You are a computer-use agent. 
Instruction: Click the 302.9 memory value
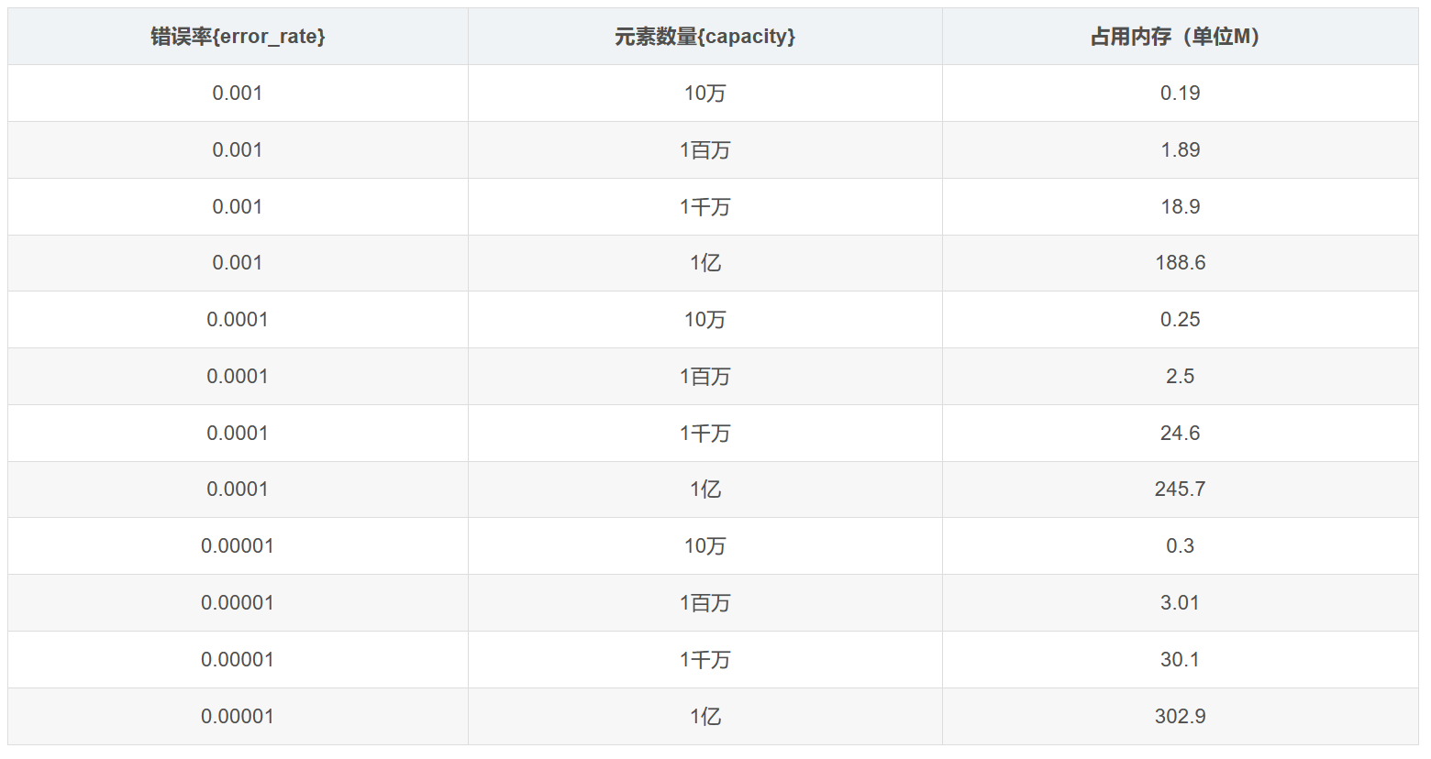click(1180, 717)
